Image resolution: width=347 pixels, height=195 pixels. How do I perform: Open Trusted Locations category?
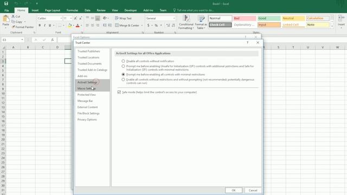92,57
